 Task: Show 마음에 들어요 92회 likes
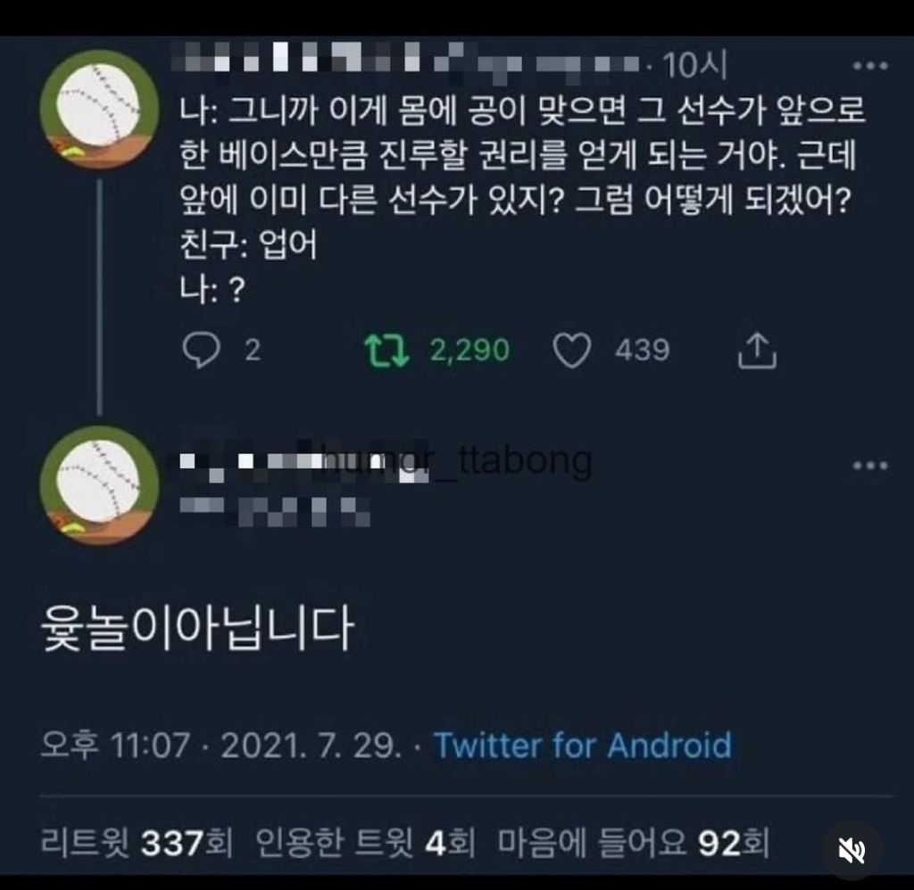634,841
